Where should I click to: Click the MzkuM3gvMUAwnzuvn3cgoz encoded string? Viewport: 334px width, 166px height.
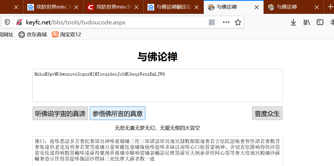click(100, 74)
